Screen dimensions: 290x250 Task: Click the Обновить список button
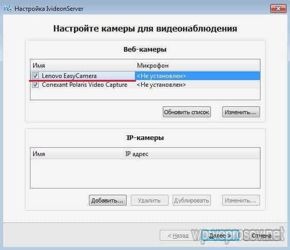[187, 112]
